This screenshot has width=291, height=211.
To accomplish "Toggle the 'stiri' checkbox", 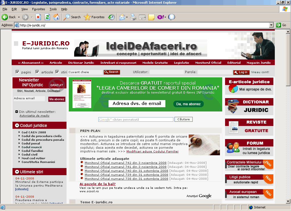I will (57, 72).
